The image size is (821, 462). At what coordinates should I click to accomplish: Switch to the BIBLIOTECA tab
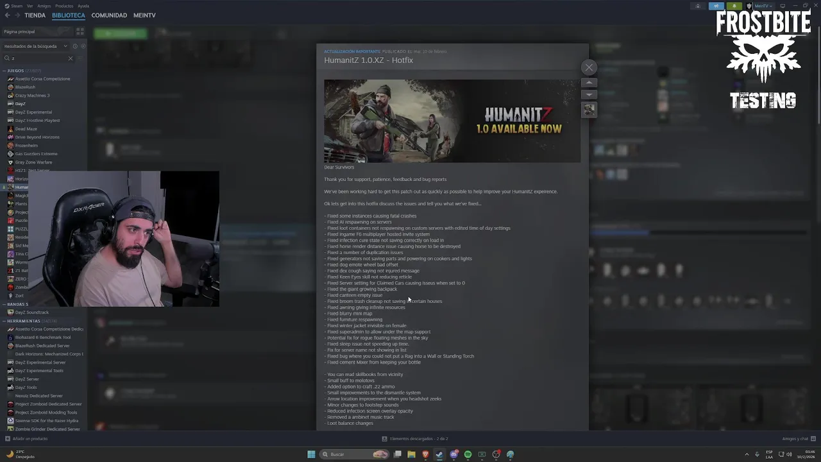69,15
